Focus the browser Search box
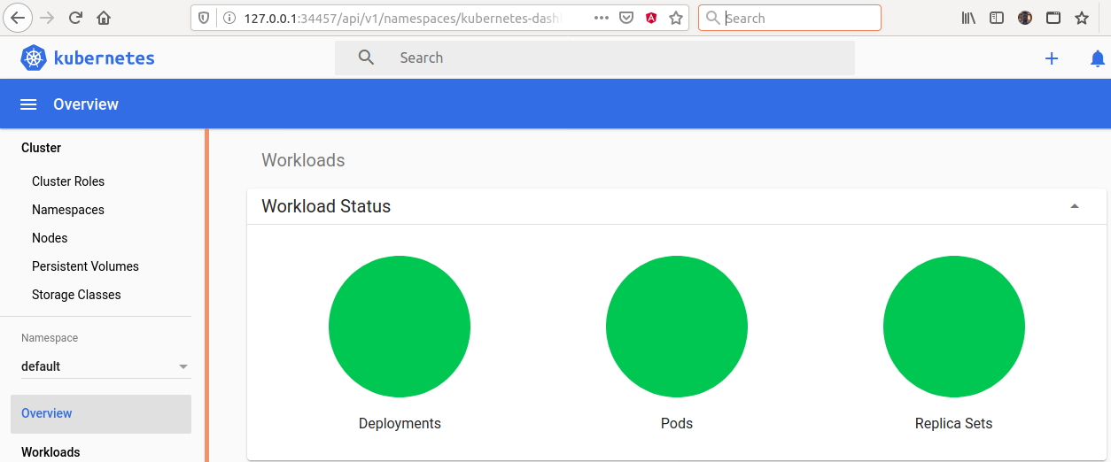The width and height of the screenshot is (1111, 462). (789, 18)
